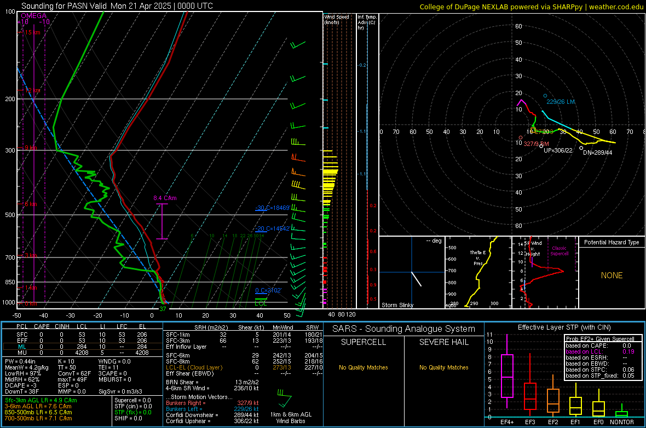The image size is (646, 428).
Task: Click the green LCL label on skew-T
Action: [x=261, y=303]
